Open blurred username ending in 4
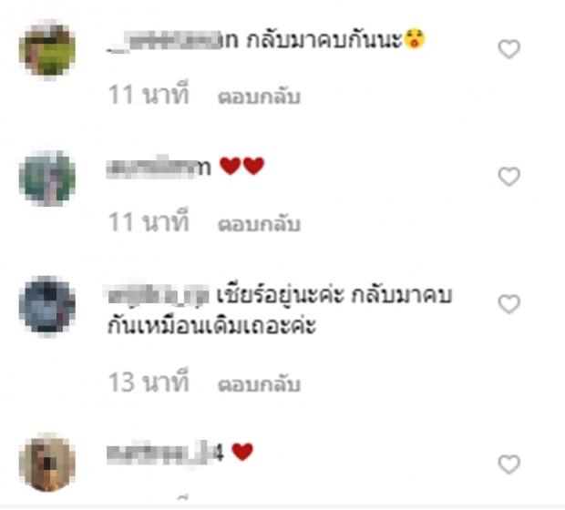The image size is (565, 510). [x=165, y=454]
